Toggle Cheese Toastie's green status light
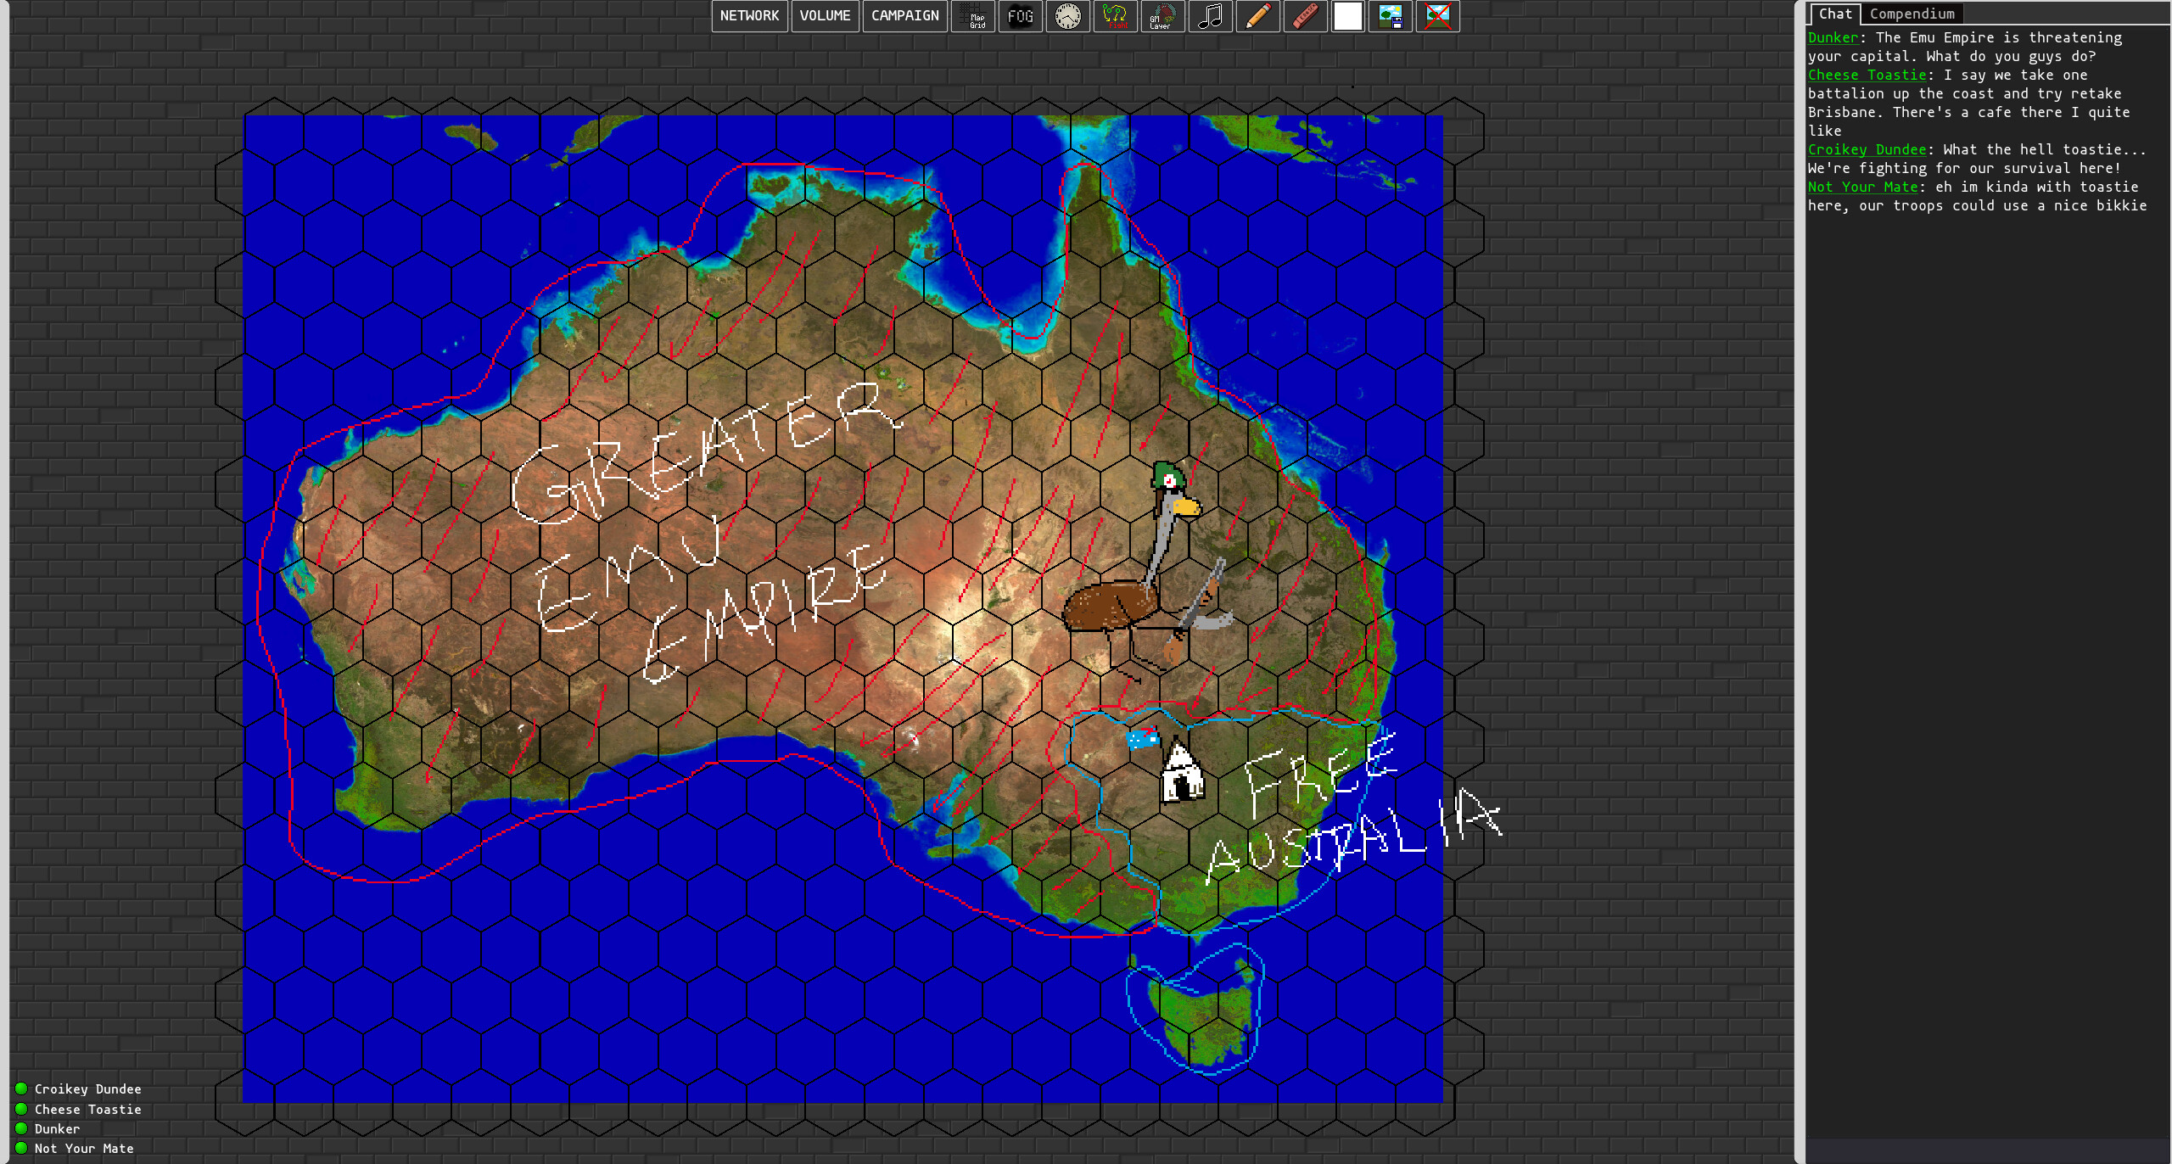The width and height of the screenshot is (2172, 1164). click(x=23, y=1108)
